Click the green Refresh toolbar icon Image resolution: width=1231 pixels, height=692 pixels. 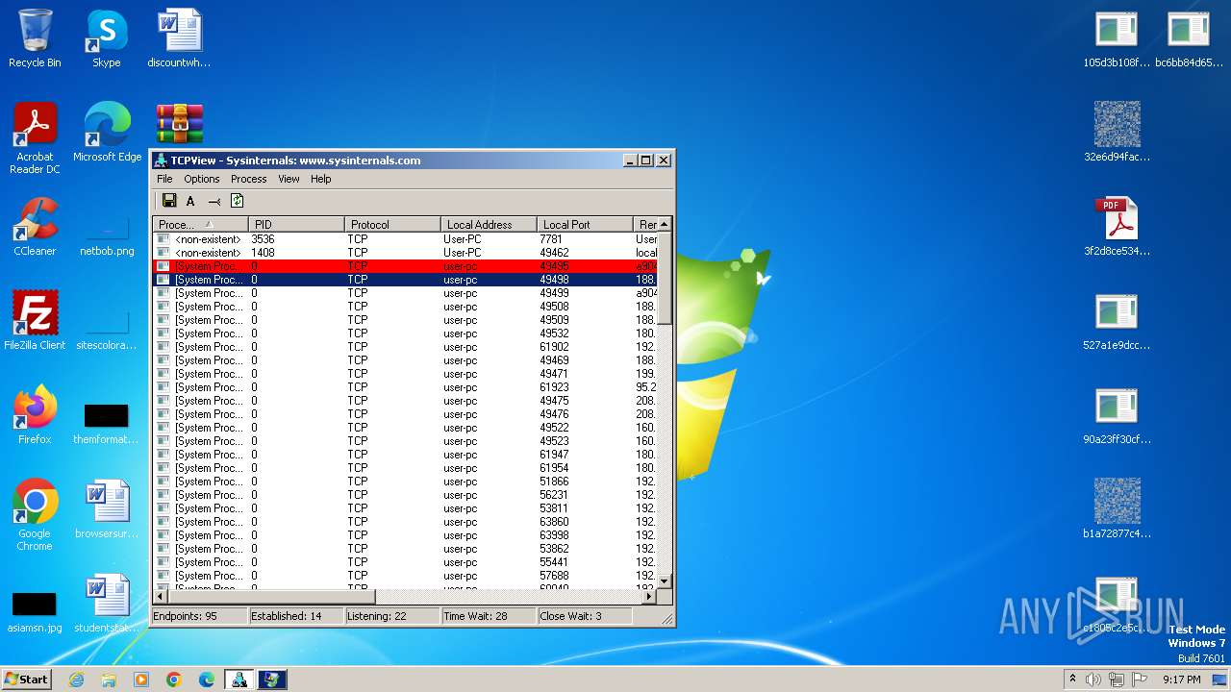click(x=237, y=201)
